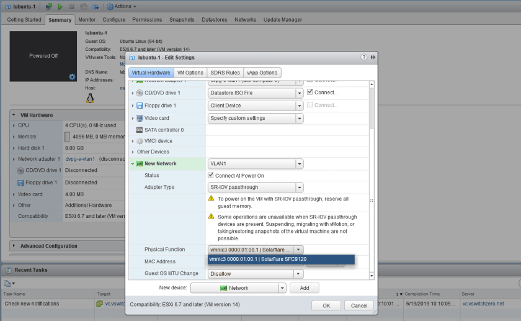Click the CD/DVD drive 1 disc icon
This screenshot has width=521, height=321.
[140, 93]
